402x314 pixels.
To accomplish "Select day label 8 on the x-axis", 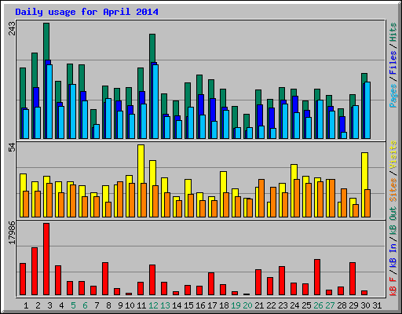I will coord(108,305).
